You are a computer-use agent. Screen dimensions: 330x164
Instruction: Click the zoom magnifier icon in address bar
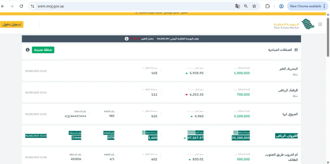pos(246,6)
